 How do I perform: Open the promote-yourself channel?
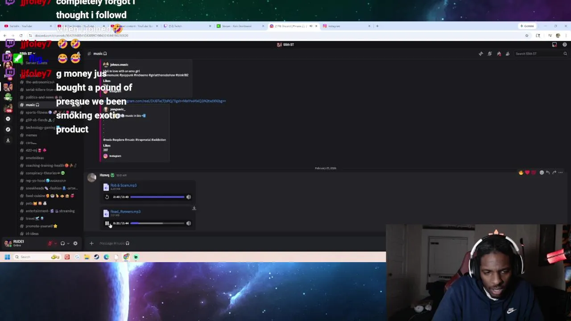pyautogui.click(x=50, y=226)
